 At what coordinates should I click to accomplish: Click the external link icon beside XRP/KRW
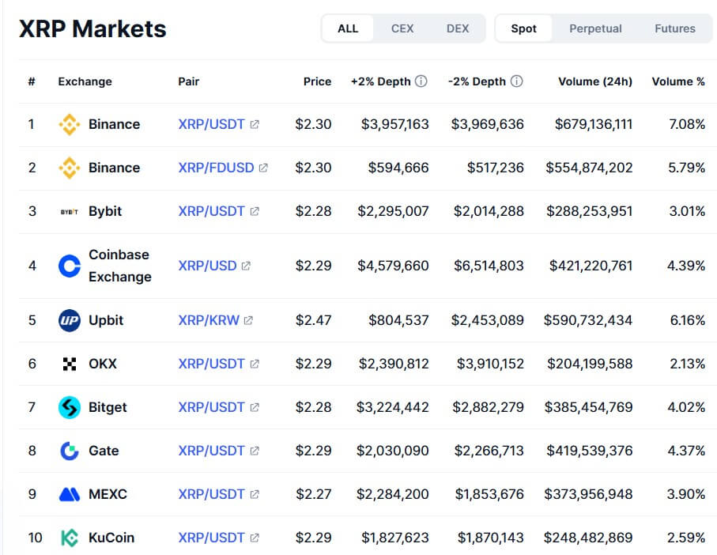click(x=248, y=320)
